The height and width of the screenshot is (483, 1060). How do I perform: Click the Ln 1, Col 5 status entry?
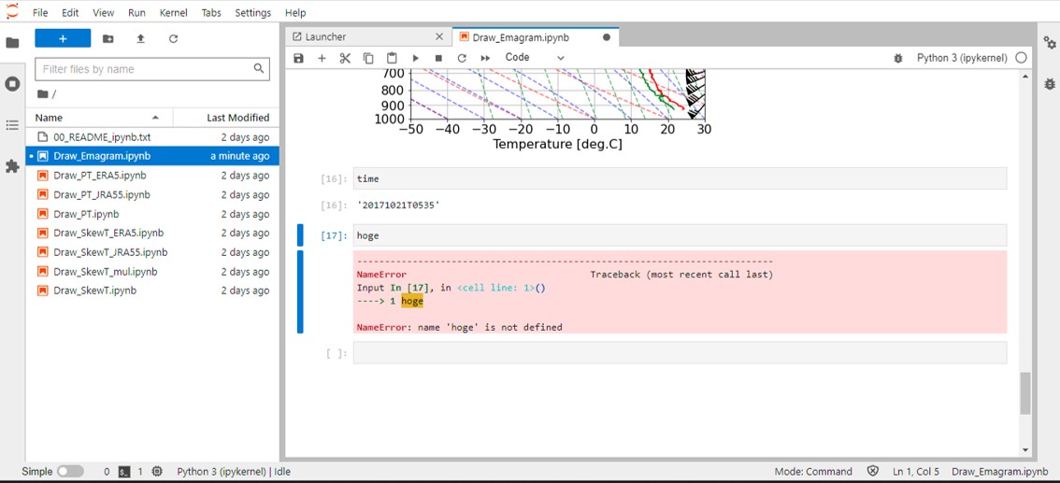click(x=916, y=472)
